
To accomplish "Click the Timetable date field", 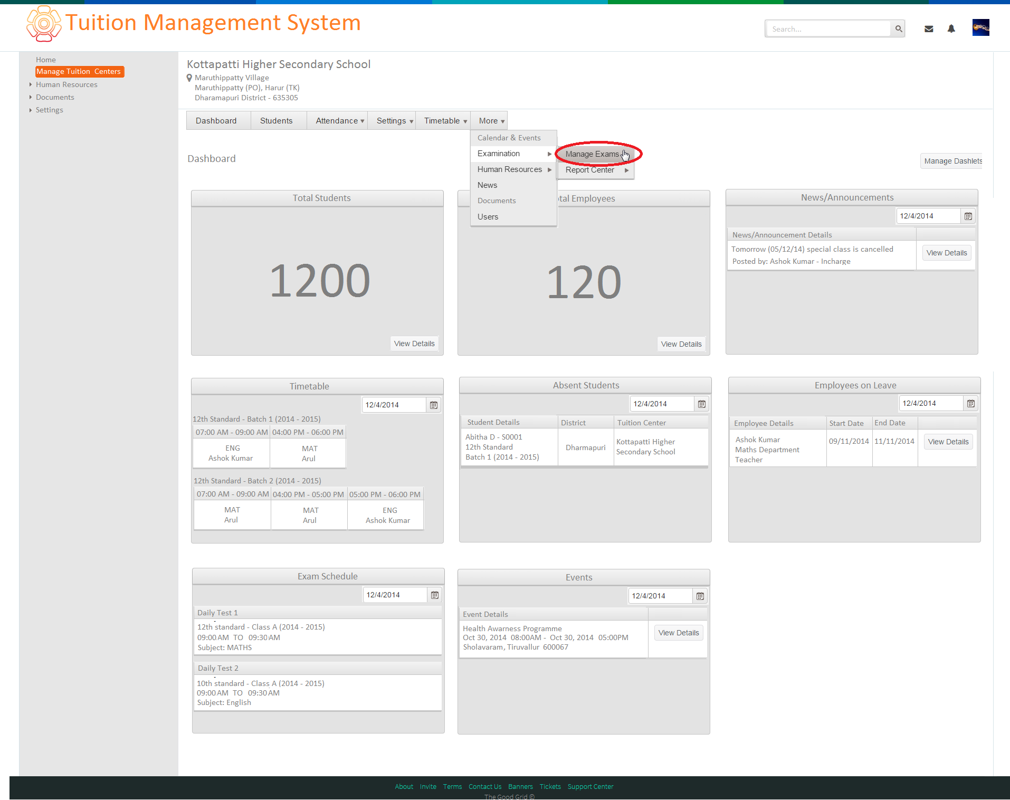I will [x=394, y=405].
